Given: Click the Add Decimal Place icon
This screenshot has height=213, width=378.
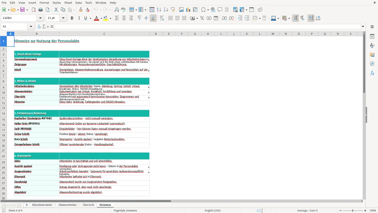Looking at the screenshot, I should (x=225, y=18).
